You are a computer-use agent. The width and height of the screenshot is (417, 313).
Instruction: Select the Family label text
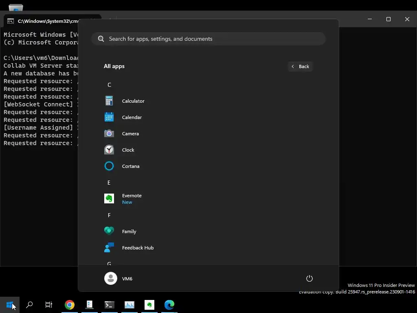click(x=129, y=231)
